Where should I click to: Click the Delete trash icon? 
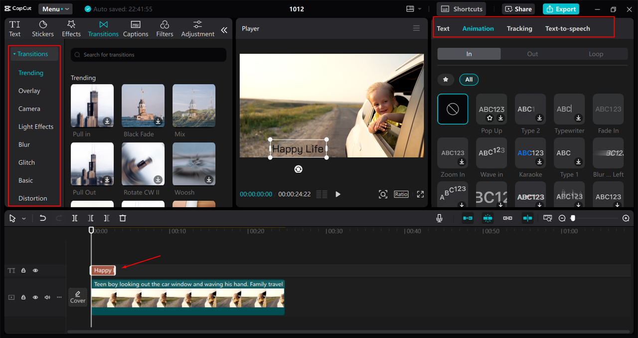pyautogui.click(x=123, y=218)
